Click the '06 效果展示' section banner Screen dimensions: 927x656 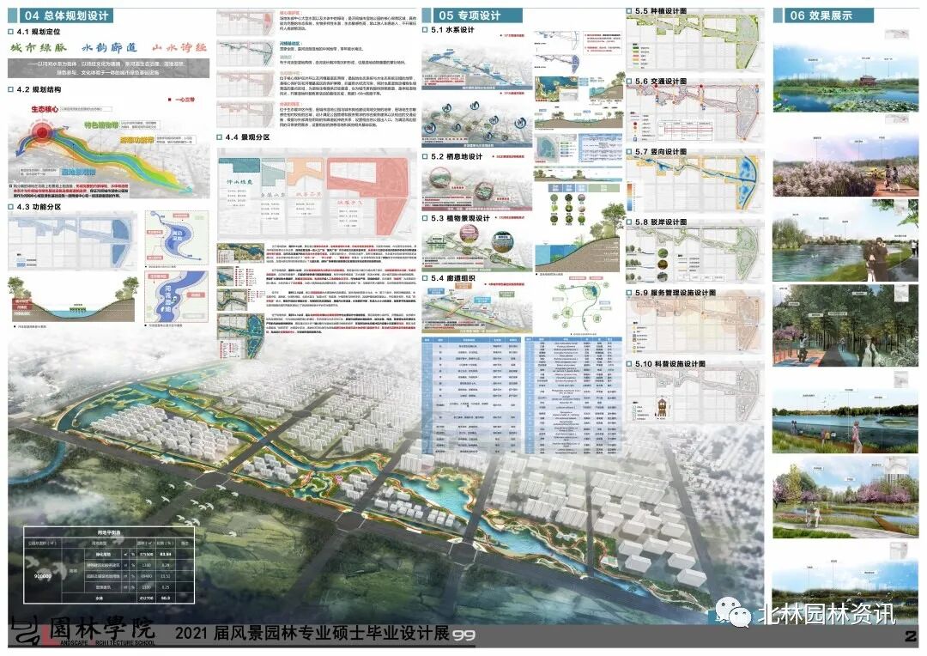822,15
